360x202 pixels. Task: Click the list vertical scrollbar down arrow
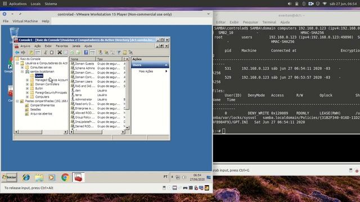[127, 127]
